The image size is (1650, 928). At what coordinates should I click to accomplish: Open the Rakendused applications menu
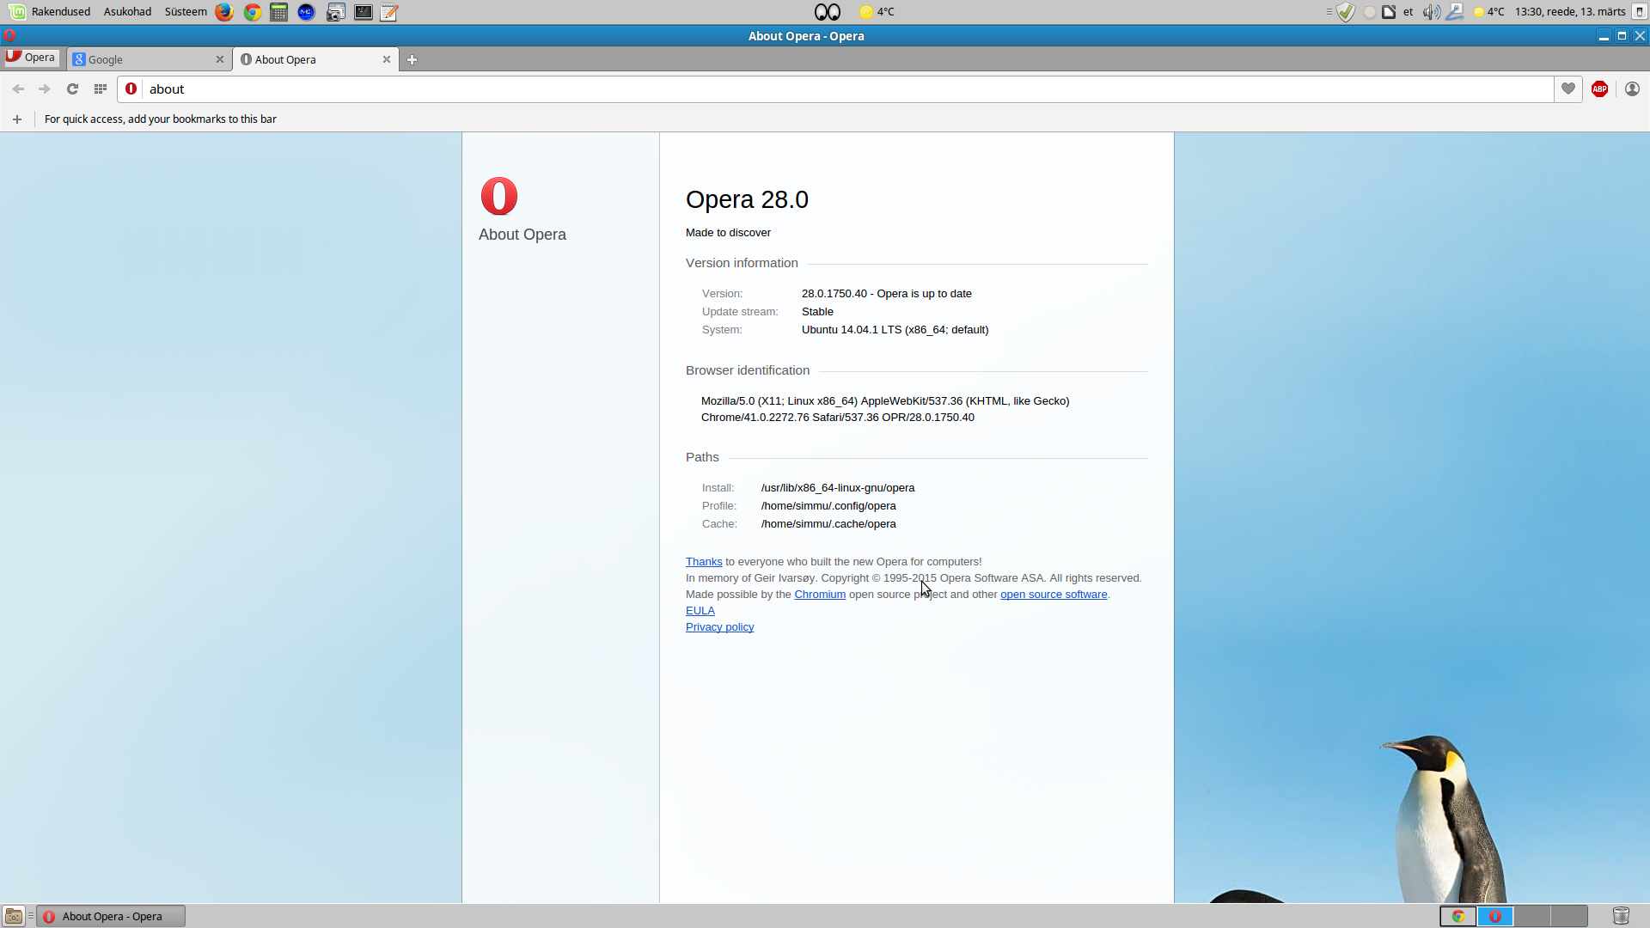(51, 12)
